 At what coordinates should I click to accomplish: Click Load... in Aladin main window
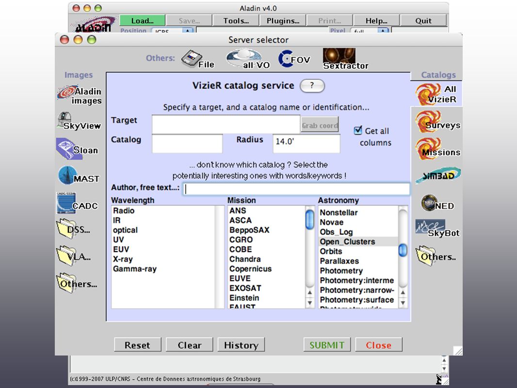coord(142,20)
